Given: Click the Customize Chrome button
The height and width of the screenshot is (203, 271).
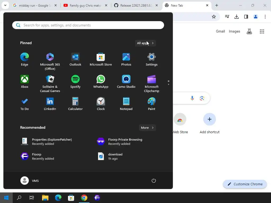Looking at the screenshot, I should point(245,184).
